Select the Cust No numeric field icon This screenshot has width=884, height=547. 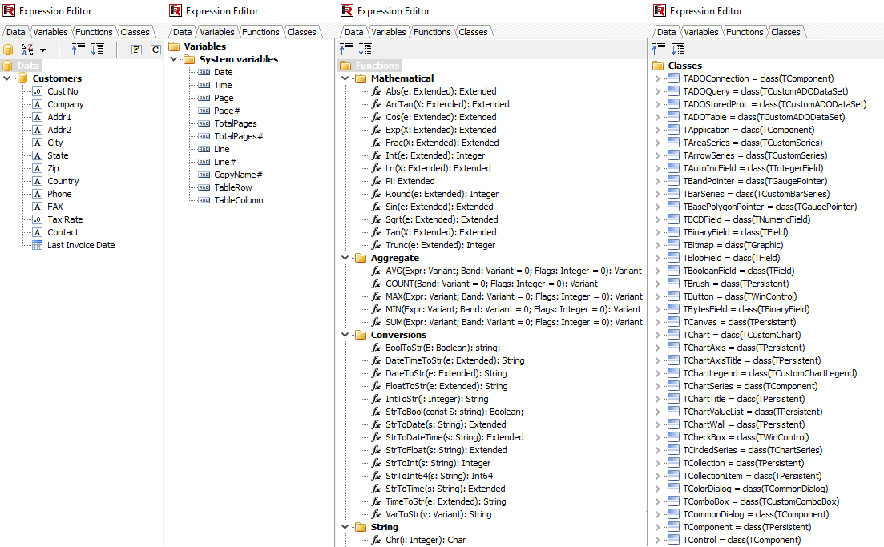37,91
